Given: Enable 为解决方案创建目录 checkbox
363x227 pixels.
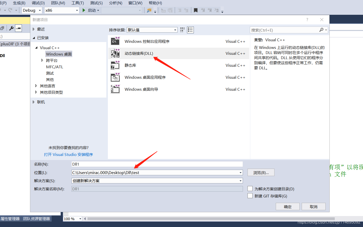Looking at the screenshot, I should point(250,189).
